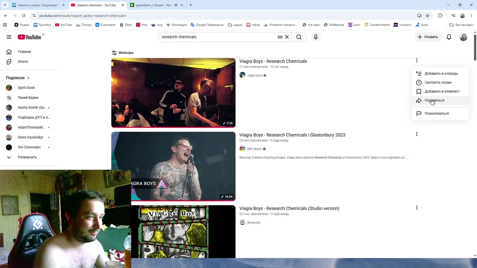The height and width of the screenshot is (268, 477).
Task: Open the viagra boys channel avatar
Action: tap(242, 75)
